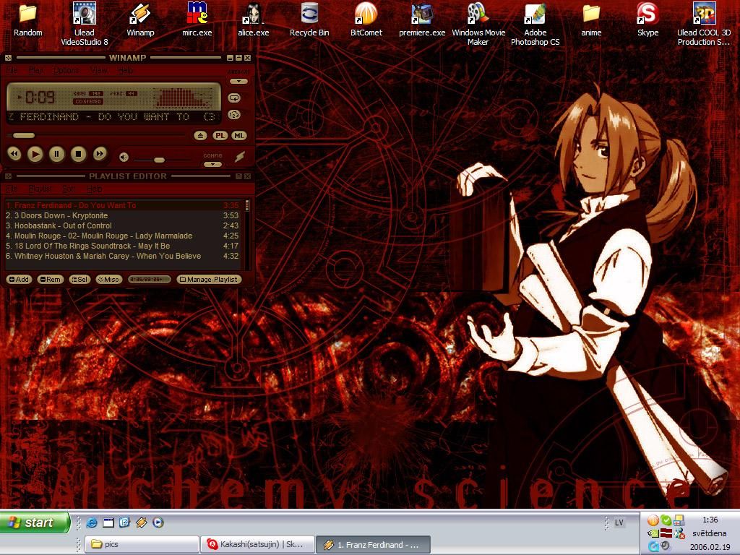Click the Sel button in playlist

(79, 280)
